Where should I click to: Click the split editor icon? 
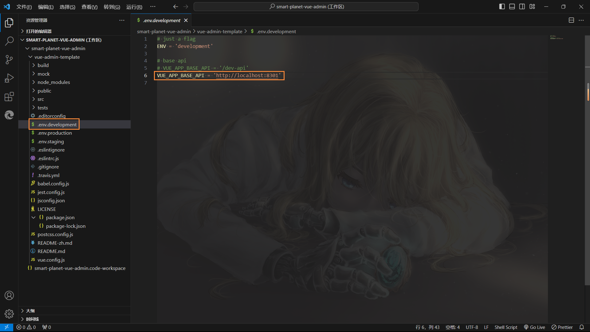click(x=571, y=20)
